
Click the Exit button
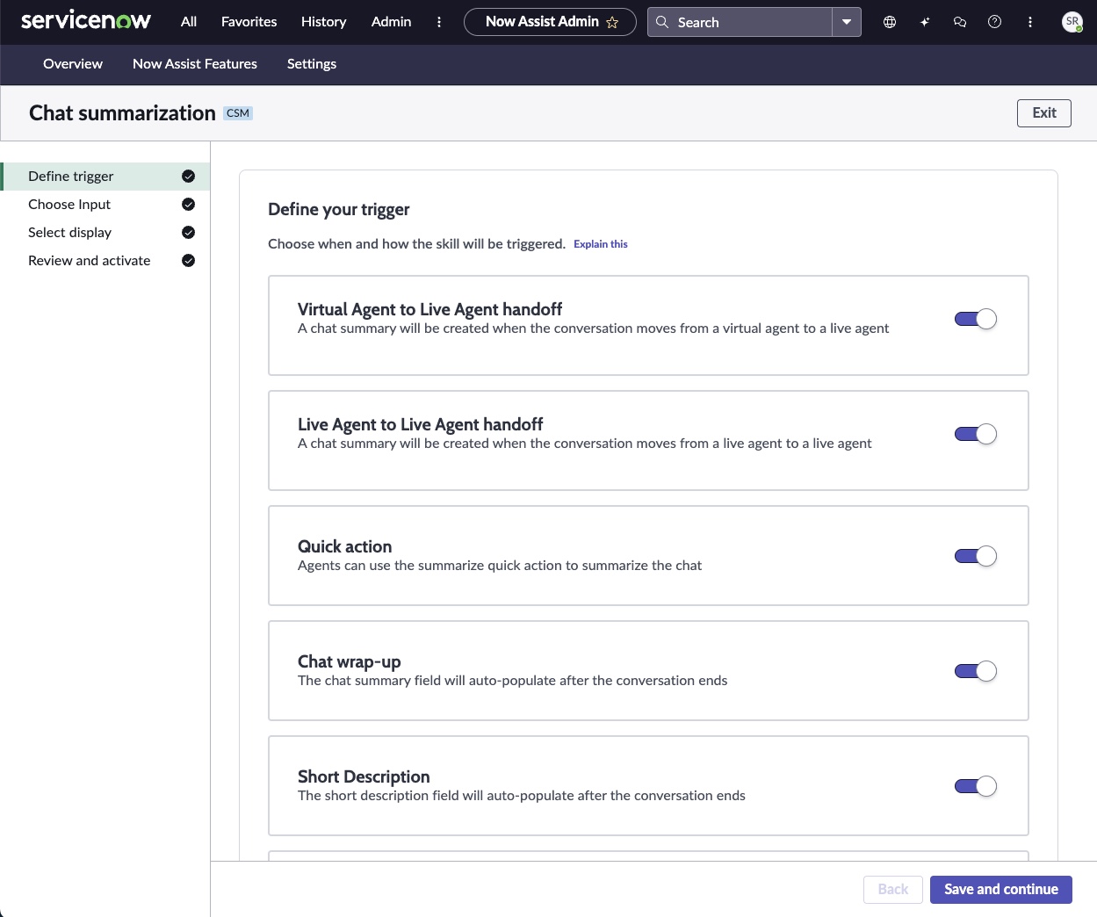click(x=1044, y=112)
